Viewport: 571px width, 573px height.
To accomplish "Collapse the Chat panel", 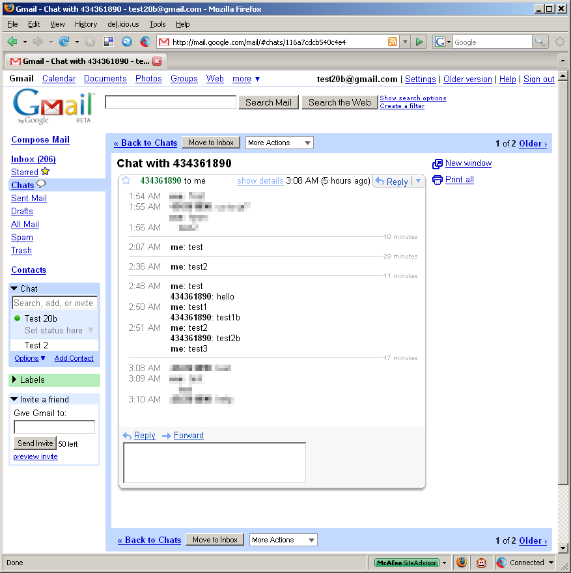I will coord(14,288).
